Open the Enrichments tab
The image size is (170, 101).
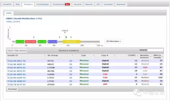61,4
